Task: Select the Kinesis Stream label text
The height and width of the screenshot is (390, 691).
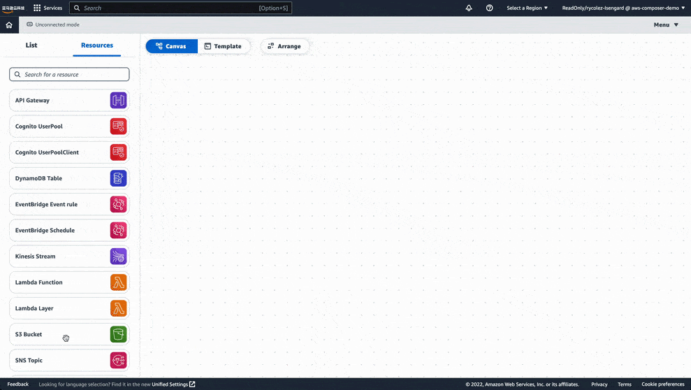Action: (35, 257)
